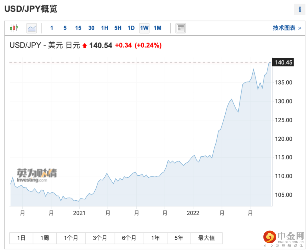Expand the 技术图表 technical chart link
Image resolution: width=308 pixels, height=251 pixels.
point(287,28)
